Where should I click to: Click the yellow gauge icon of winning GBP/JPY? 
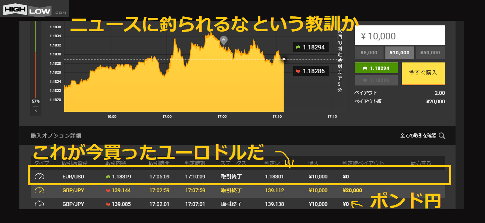[x=39, y=190]
